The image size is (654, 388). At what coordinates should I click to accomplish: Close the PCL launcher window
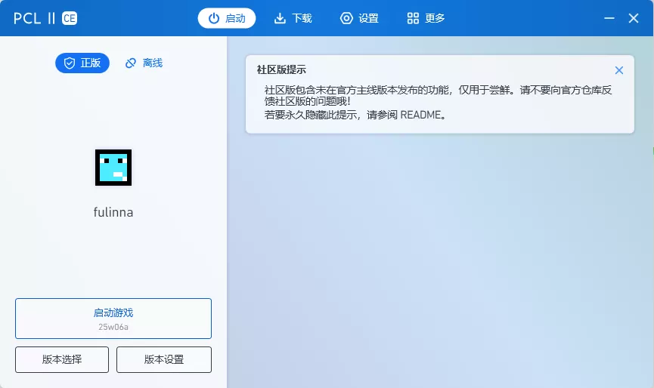point(634,18)
